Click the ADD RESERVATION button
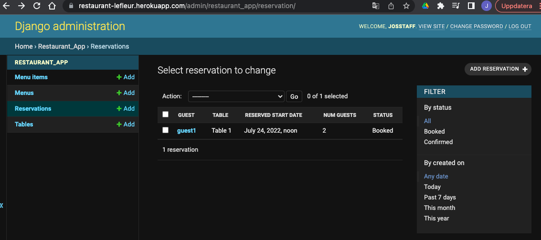The height and width of the screenshot is (240, 541). [x=498, y=69]
